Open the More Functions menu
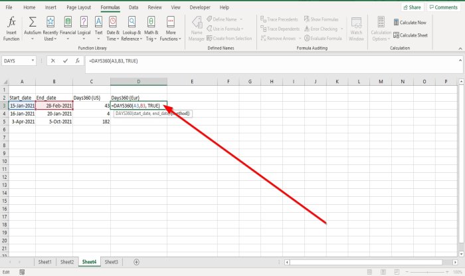This screenshot has height=276, width=465. [171, 29]
